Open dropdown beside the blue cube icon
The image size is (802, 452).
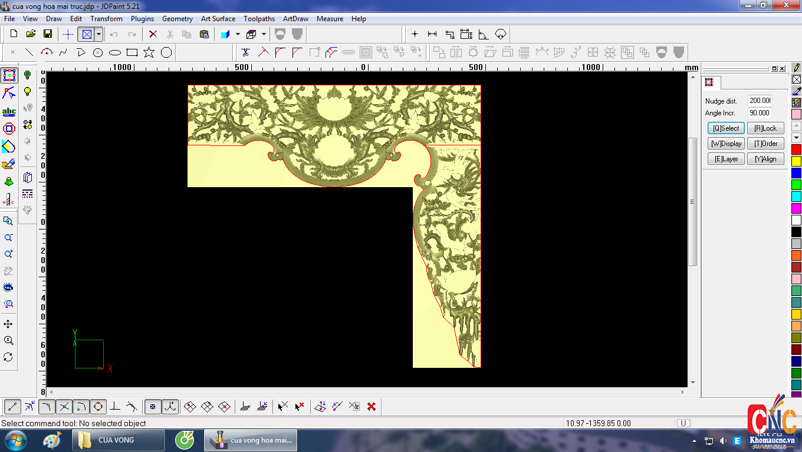238,34
